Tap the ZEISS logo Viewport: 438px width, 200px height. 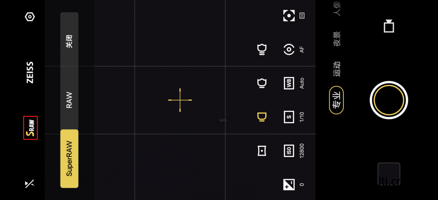[x=30, y=73]
